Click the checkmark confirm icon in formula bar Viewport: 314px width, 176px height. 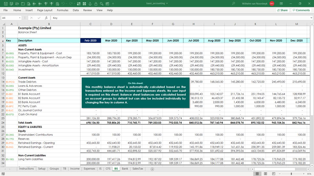39,18
